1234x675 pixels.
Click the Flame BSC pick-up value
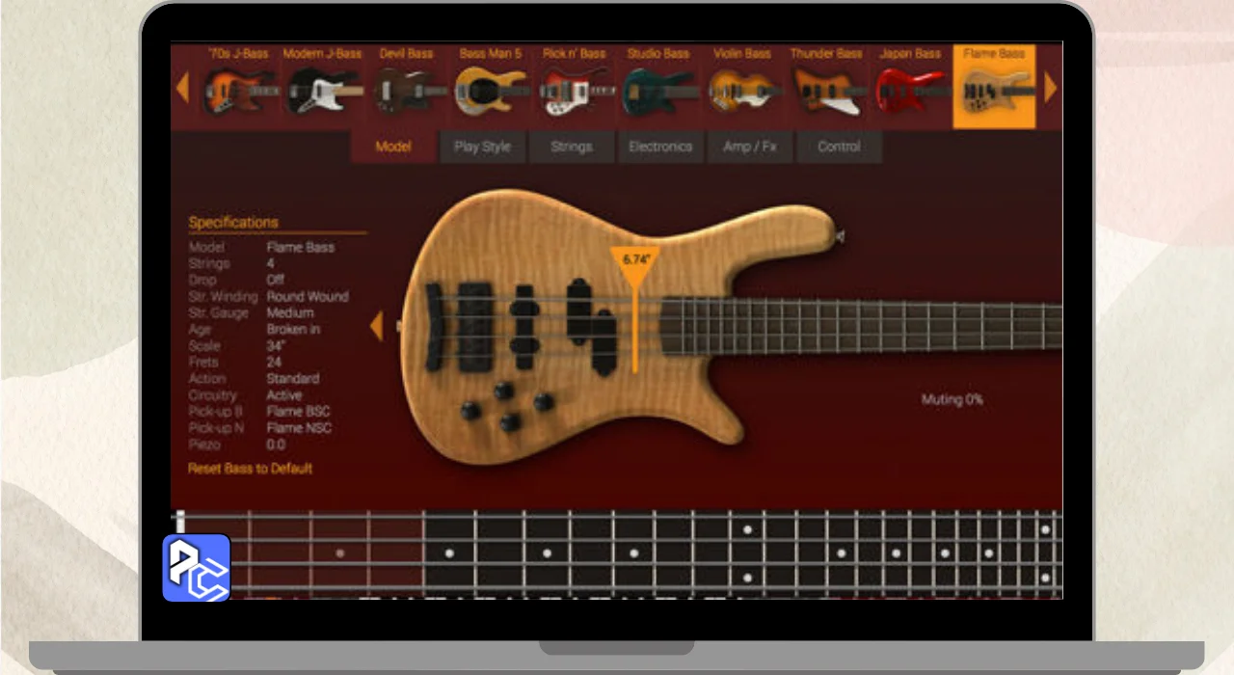(x=299, y=411)
